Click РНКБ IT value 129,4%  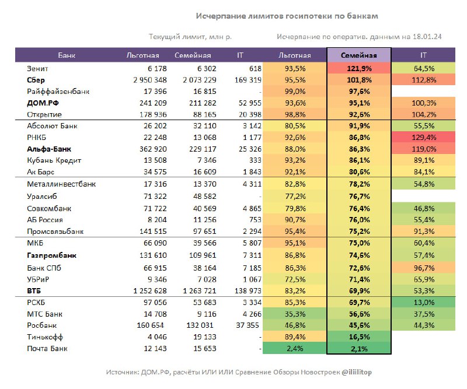click(424, 138)
